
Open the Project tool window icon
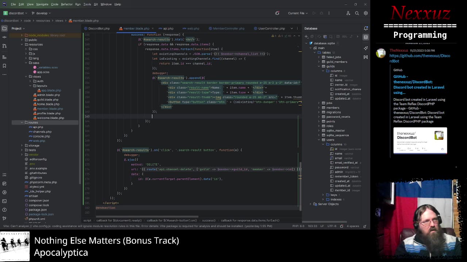(4, 28)
